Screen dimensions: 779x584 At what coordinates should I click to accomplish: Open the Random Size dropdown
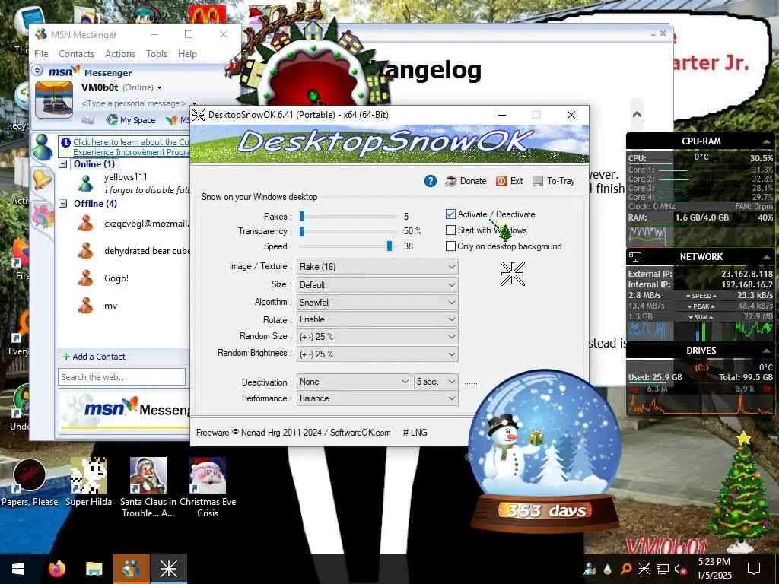pos(377,337)
